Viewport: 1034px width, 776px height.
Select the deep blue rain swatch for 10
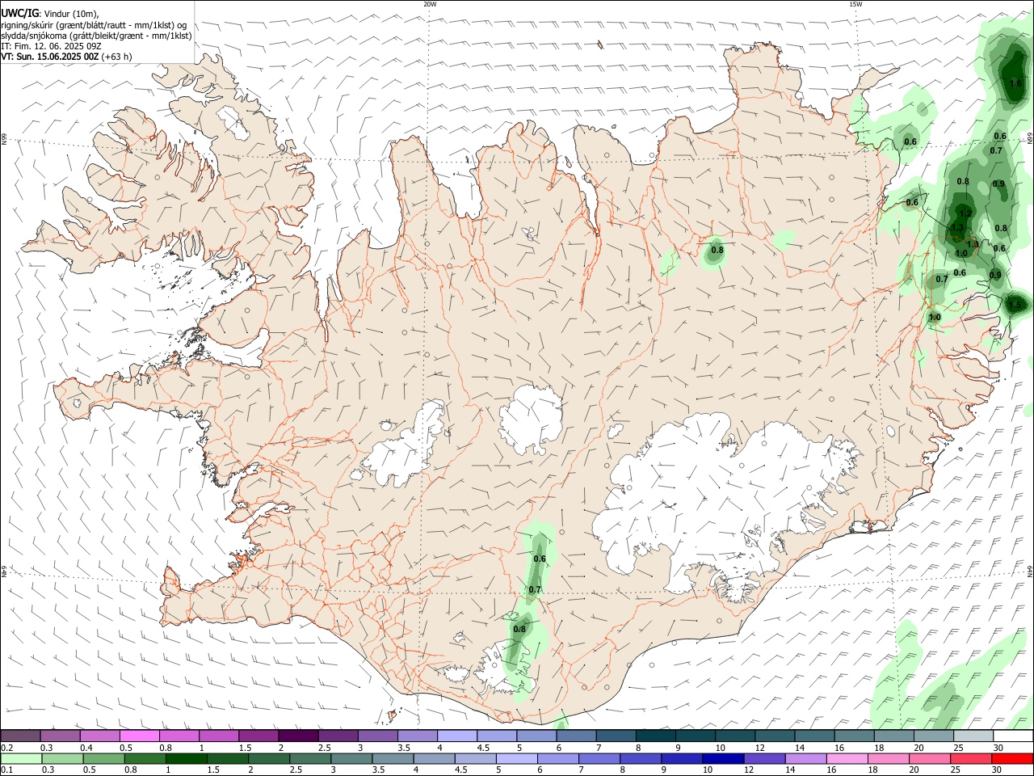pyautogui.click(x=722, y=759)
